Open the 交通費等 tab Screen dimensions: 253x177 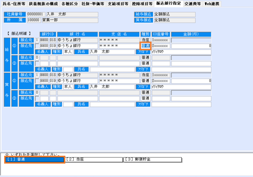pos(193,4)
